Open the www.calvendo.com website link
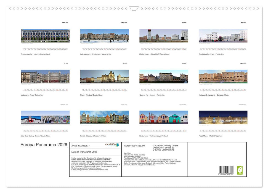This screenshot has height=193, width=268. [x=100, y=170]
